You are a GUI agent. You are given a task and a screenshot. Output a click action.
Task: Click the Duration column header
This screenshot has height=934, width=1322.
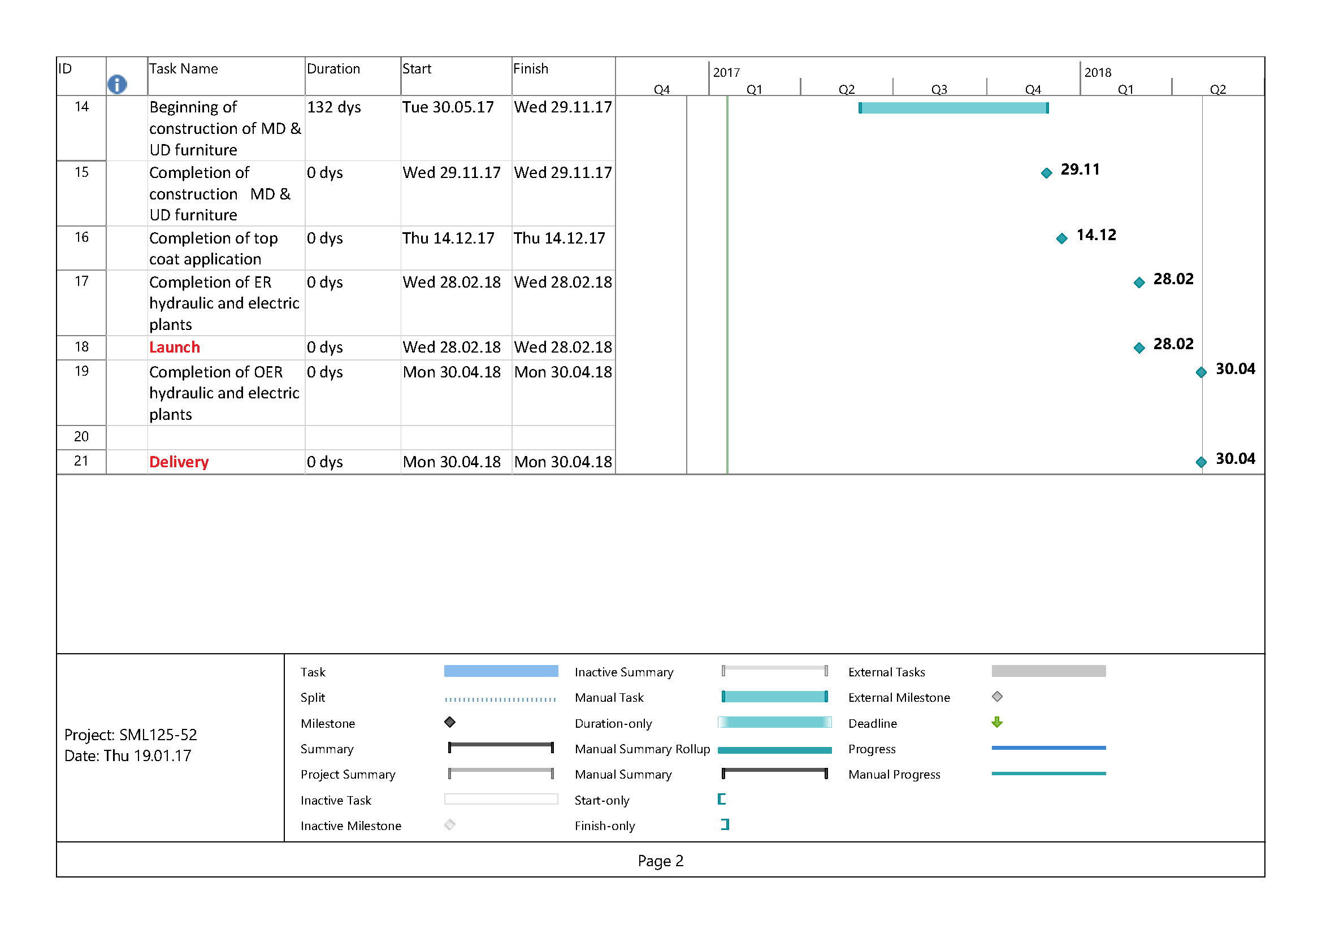(x=333, y=69)
